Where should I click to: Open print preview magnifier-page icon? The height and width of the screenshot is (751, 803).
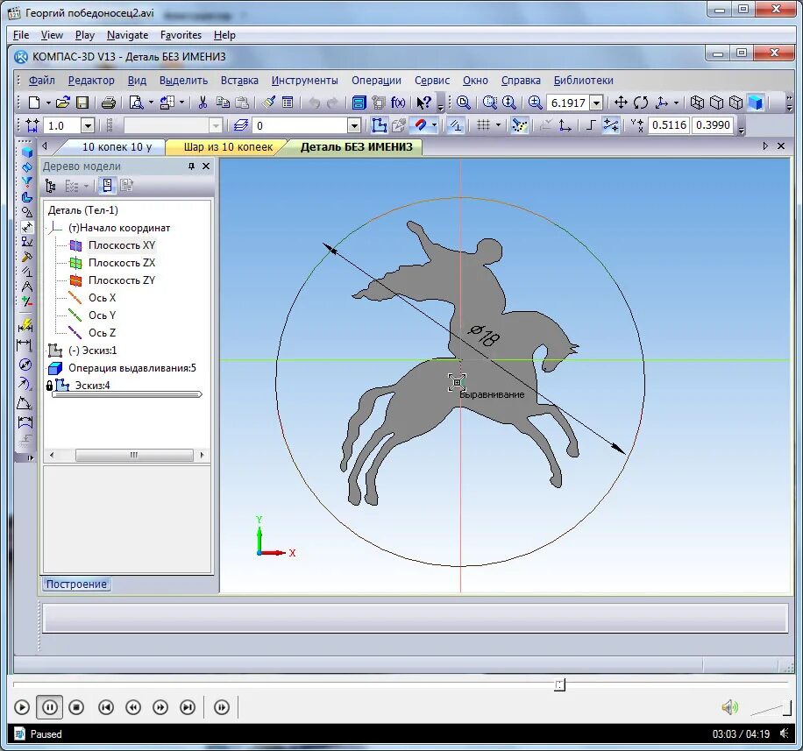[x=136, y=103]
